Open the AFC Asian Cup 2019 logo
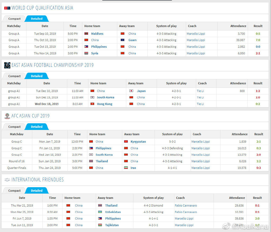Image resolution: width=271 pixels, height=232 pixels. [7, 116]
